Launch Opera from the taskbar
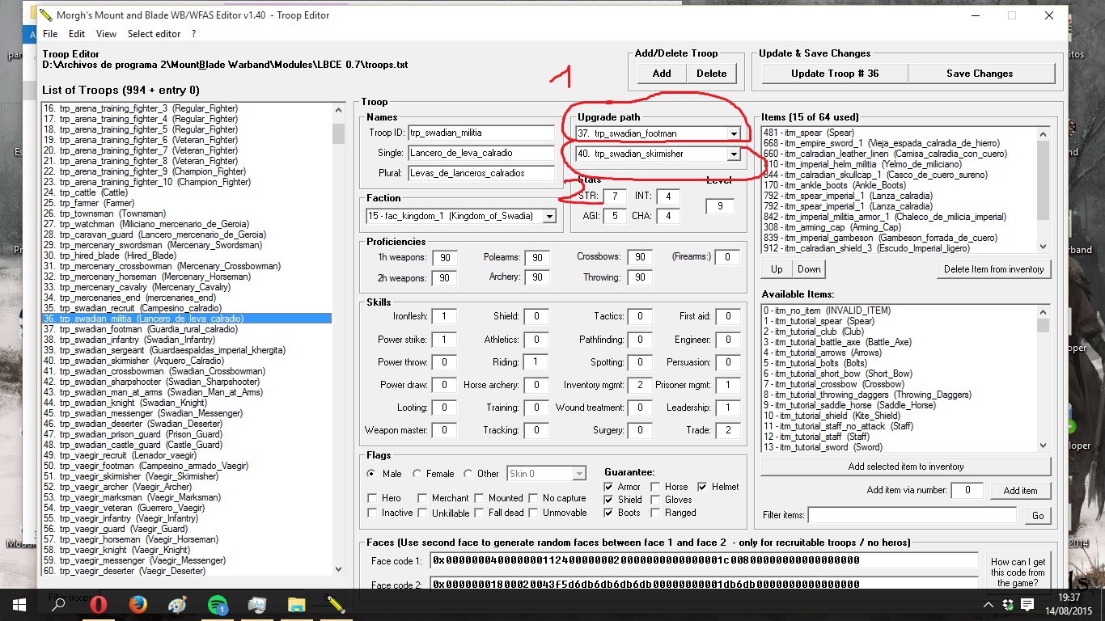This screenshot has height=621, width=1105. (x=99, y=604)
